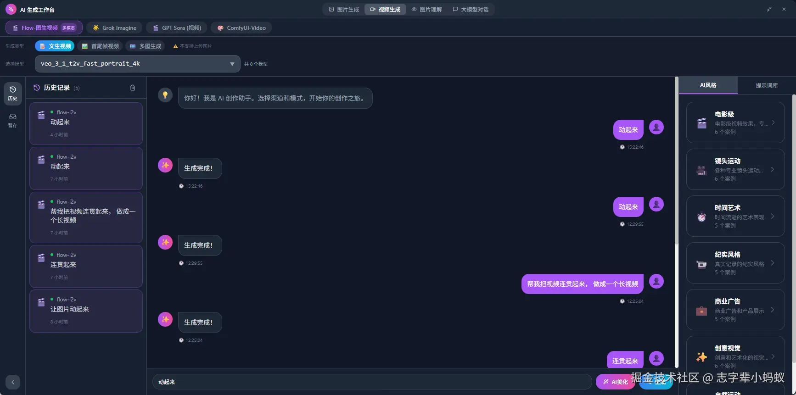
Task: Click the sparkles icon of 创意视觉 style
Action: click(x=702, y=357)
